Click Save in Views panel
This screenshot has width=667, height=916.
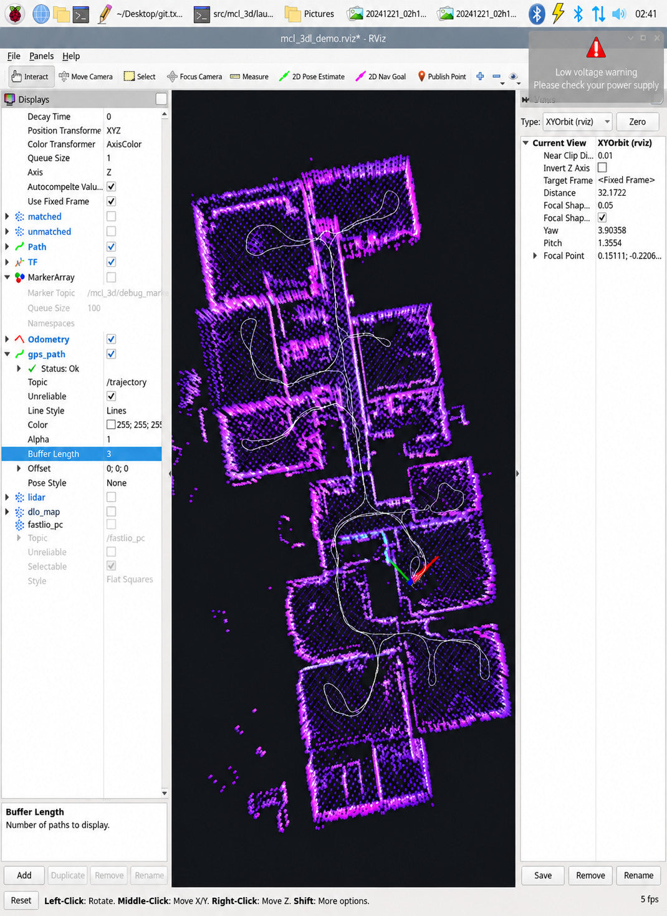[543, 875]
